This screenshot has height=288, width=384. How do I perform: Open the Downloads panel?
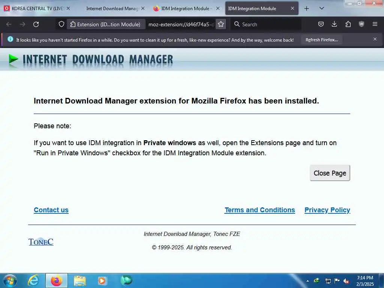pyautogui.click(x=334, y=24)
